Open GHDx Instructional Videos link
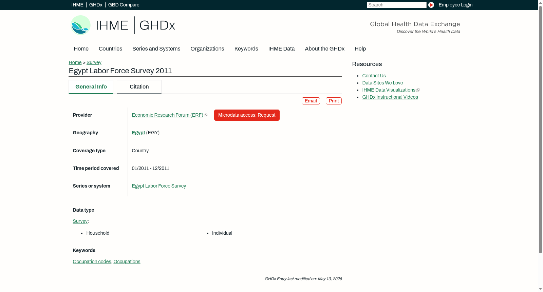This screenshot has height=292, width=543. pyautogui.click(x=390, y=97)
